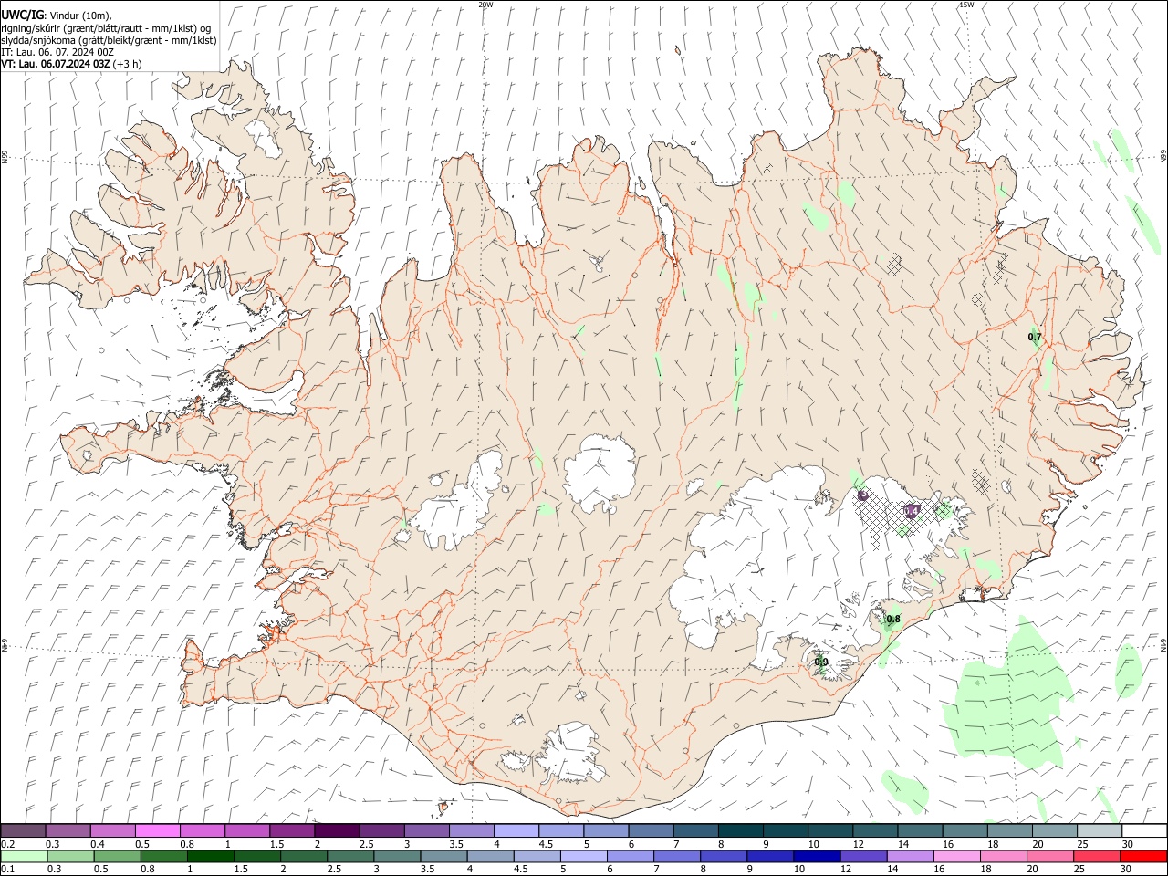Click the bright red 30 swatch in lower legend row
Viewport: 1168px width, 876px height.
[x=1144, y=856]
